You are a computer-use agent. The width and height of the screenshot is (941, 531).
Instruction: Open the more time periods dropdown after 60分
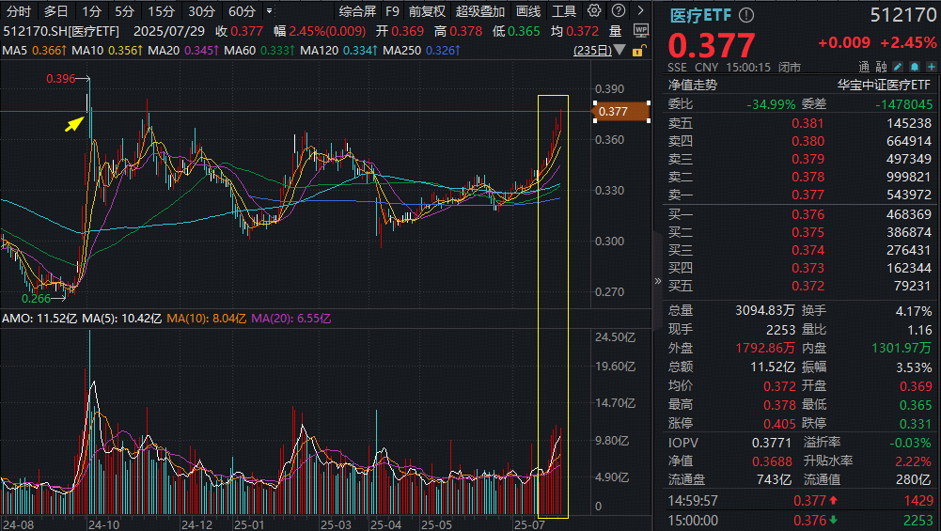click(x=271, y=11)
